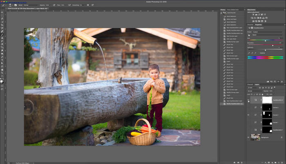Click the Modify Curves Layer history state
Screen dimensions: 286x164
point(233,42)
